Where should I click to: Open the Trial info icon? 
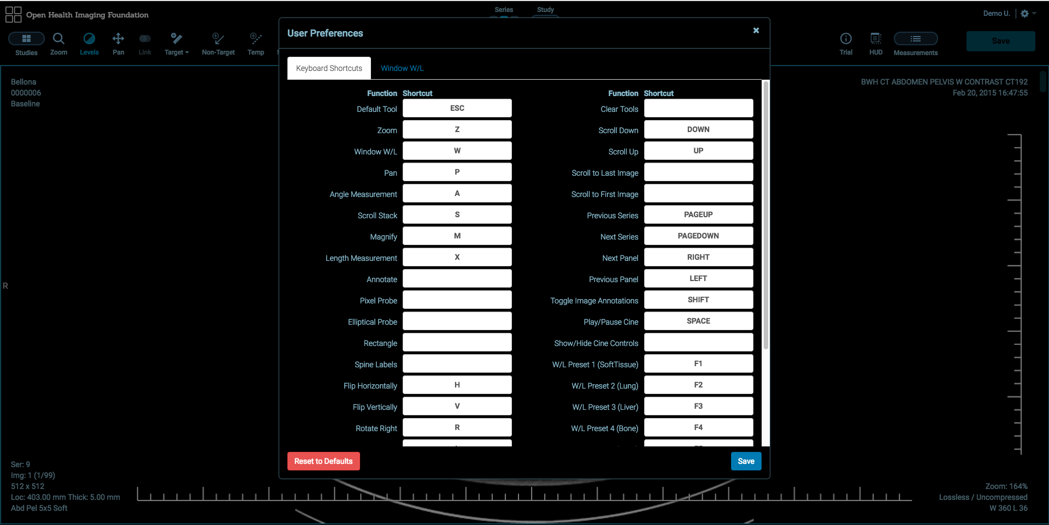(846, 39)
